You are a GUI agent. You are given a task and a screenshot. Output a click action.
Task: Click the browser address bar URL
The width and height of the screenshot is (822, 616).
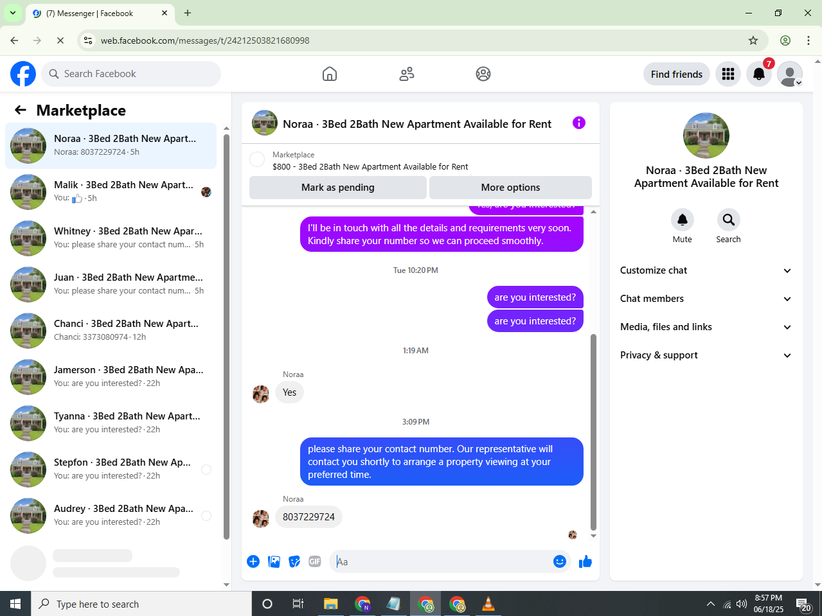coord(205,40)
